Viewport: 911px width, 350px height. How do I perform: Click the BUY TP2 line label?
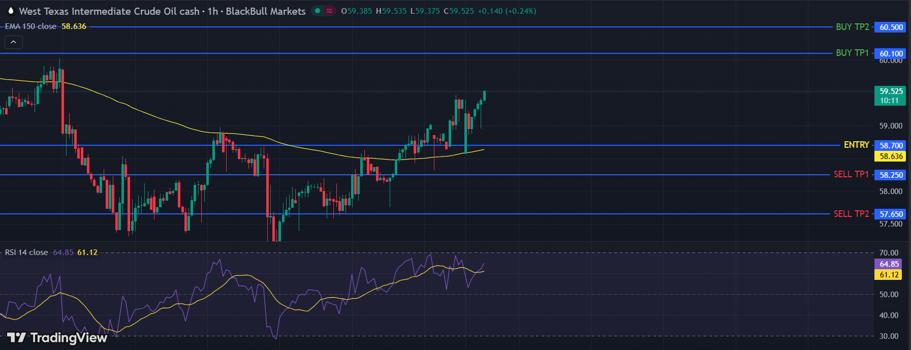[852, 27]
